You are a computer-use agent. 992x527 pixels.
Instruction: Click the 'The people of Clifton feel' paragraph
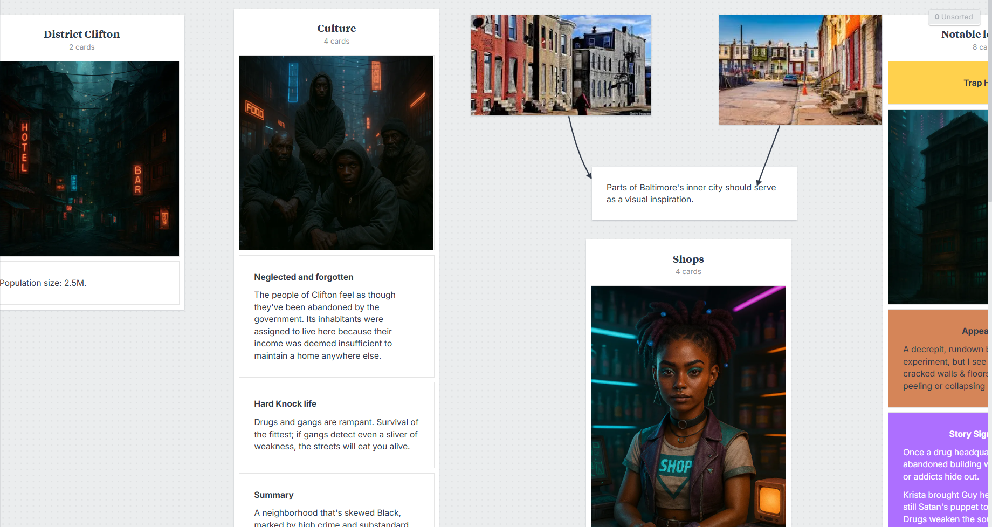pos(325,325)
